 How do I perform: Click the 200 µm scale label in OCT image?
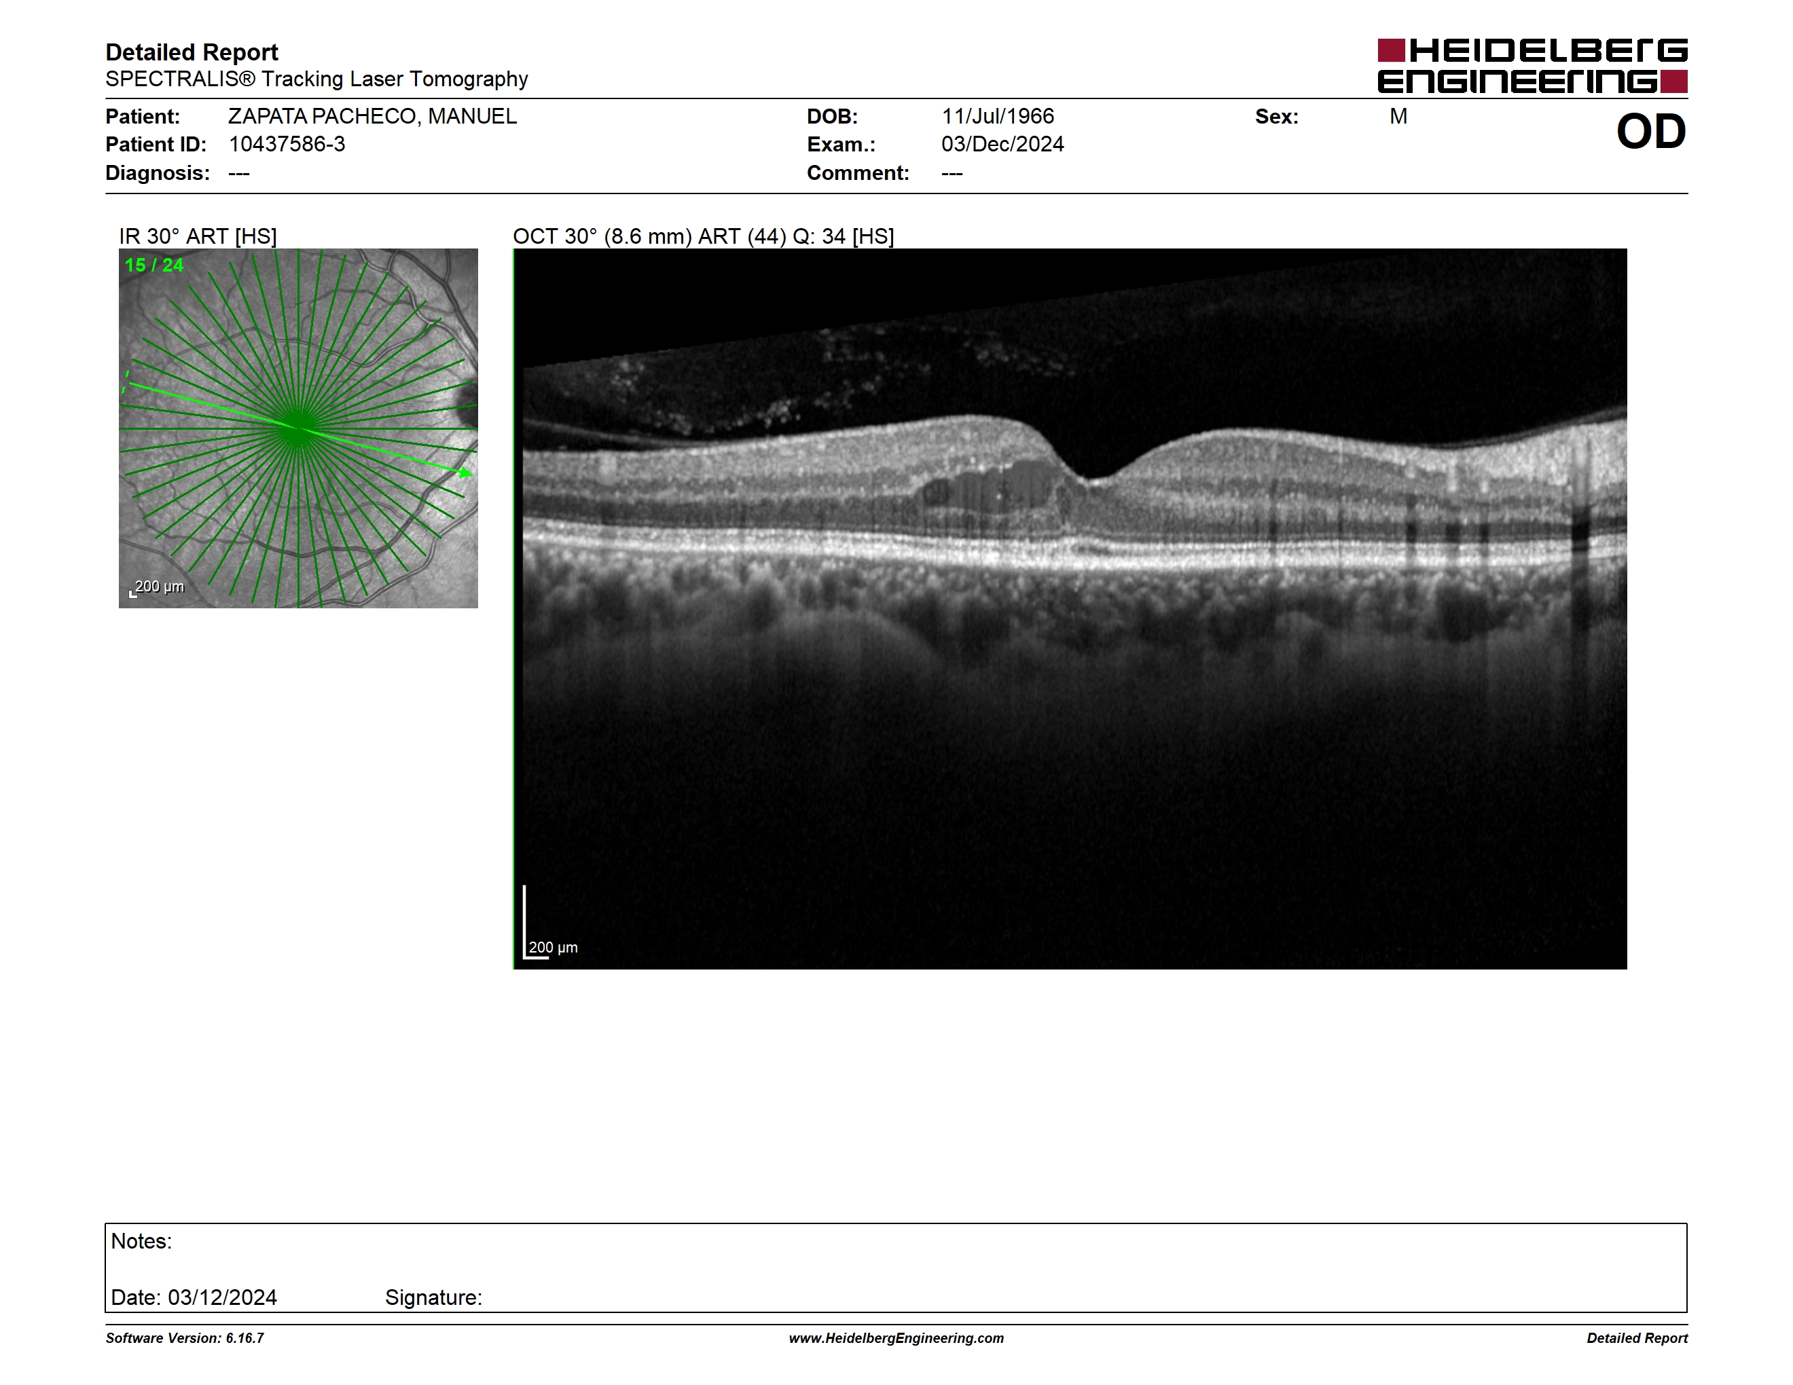point(554,947)
